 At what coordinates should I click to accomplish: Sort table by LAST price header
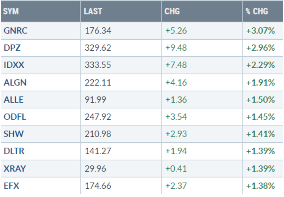(93, 12)
